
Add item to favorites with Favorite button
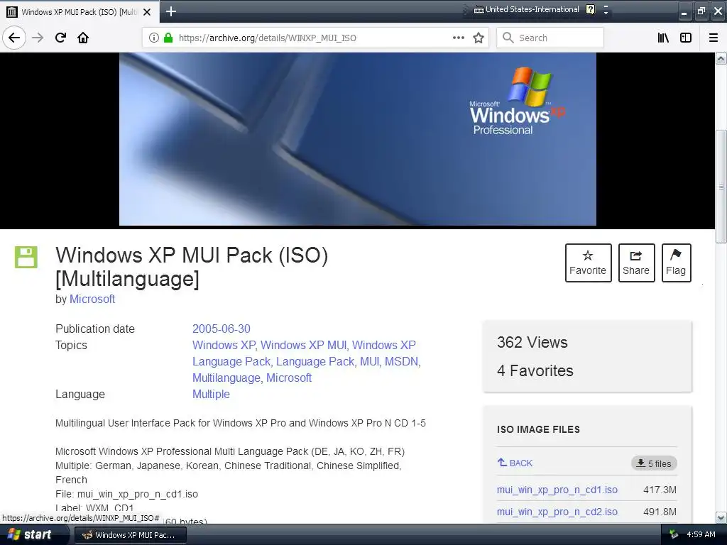pyautogui.click(x=588, y=263)
